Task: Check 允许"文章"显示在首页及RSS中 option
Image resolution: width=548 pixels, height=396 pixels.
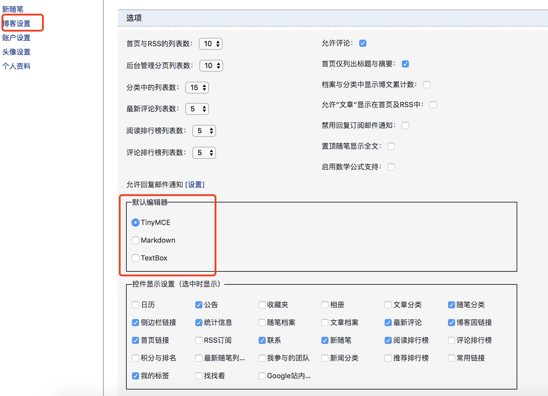Action: pos(433,105)
